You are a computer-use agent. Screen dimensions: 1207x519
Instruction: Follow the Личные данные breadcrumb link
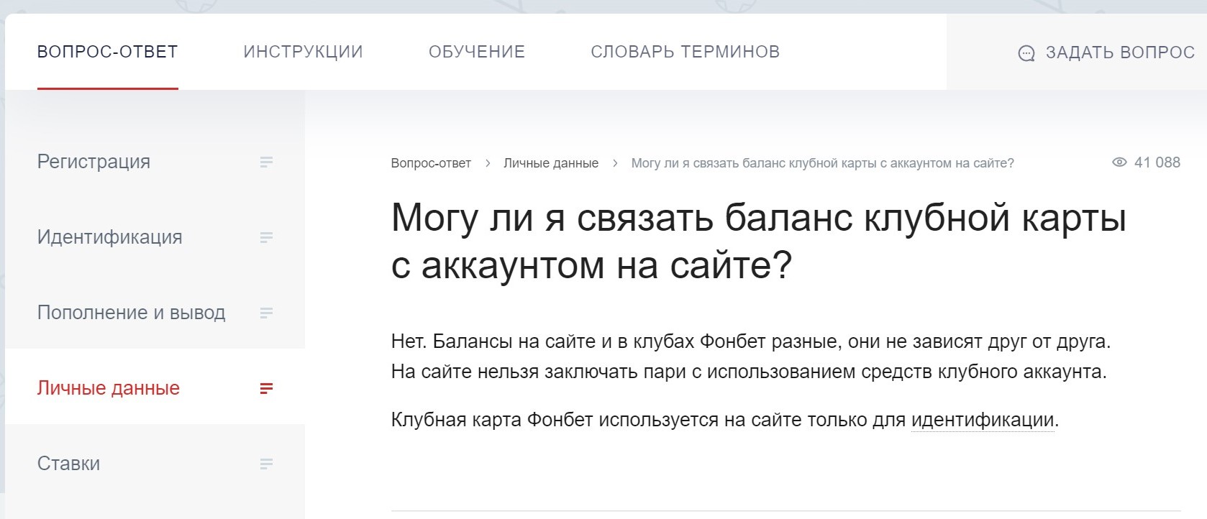pos(551,163)
